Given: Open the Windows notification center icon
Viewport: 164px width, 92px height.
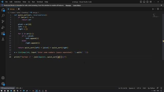Looking at the screenshot, I should pos(161,91).
